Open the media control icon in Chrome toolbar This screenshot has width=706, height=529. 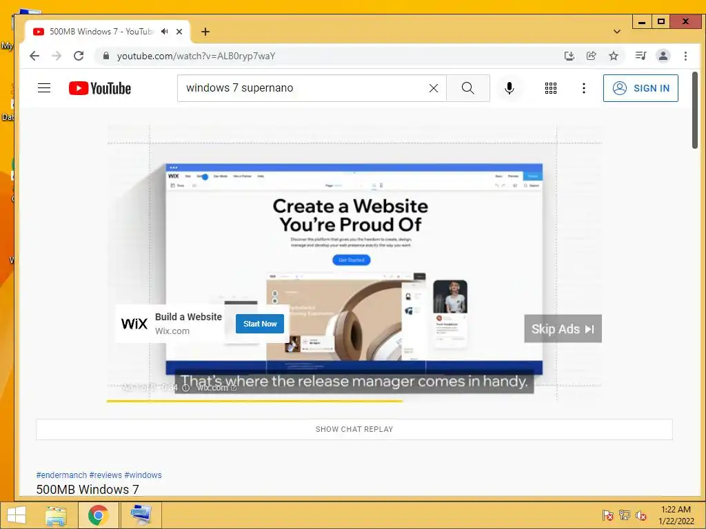[641, 56]
